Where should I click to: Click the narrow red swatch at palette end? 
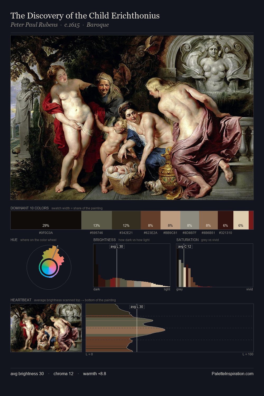pyautogui.click(x=251, y=220)
